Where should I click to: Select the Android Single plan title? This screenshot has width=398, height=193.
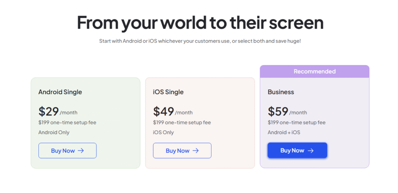[x=60, y=92]
